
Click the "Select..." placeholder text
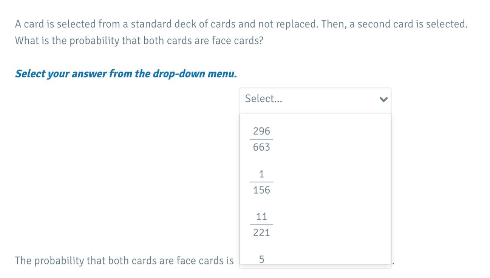pyautogui.click(x=264, y=99)
